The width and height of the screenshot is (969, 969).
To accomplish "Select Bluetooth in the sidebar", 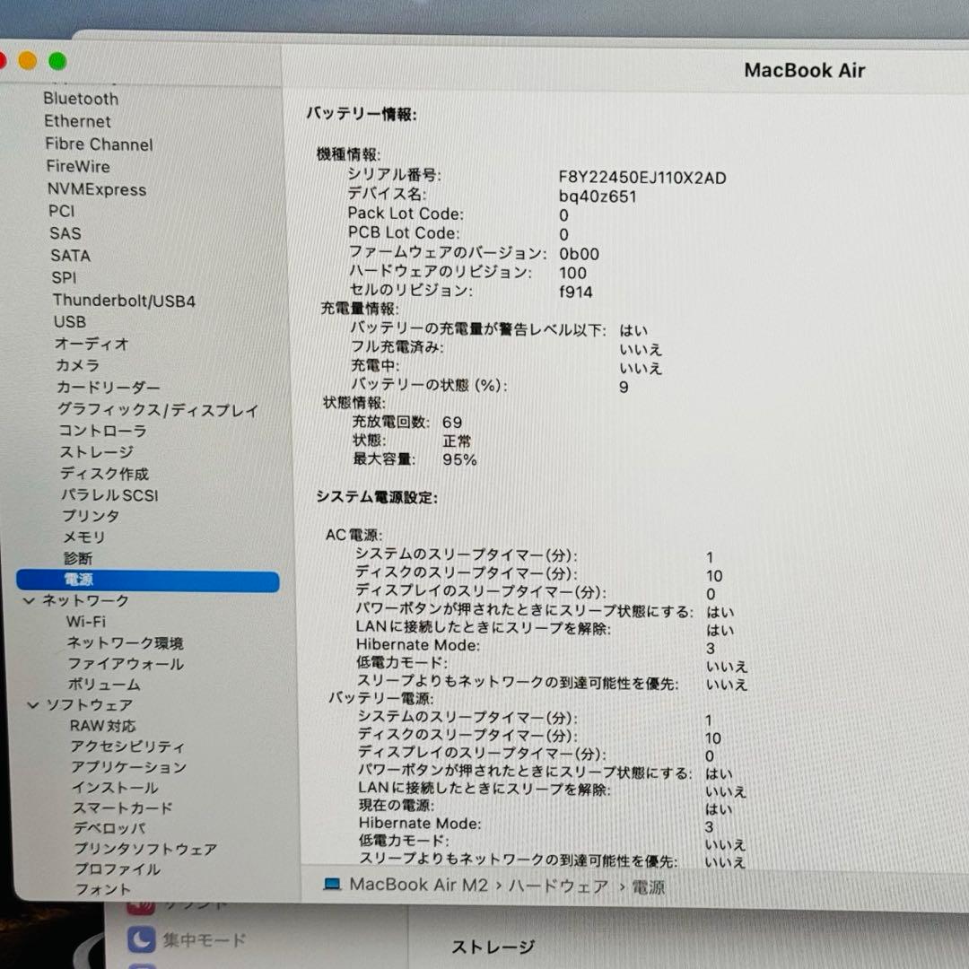I will [x=81, y=99].
